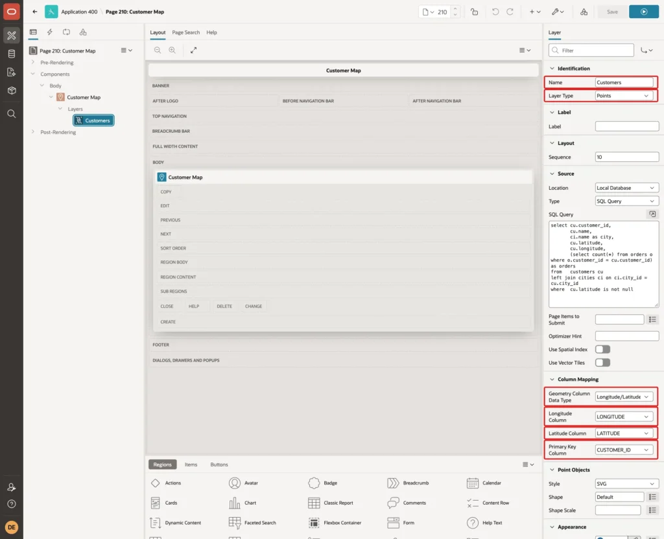Image resolution: width=664 pixels, height=539 pixels.
Task: Switch gallery to Items tab
Action: 191,464
